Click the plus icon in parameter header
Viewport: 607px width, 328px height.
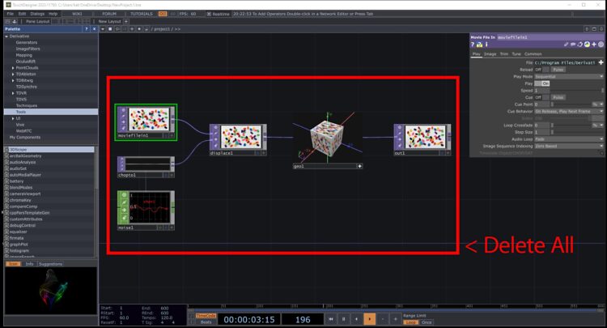tap(594, 45)
